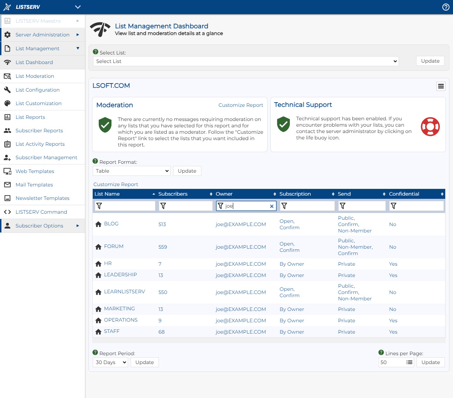The image size is (453, 398).
Task: Click the horizontal scrollbar below the table
Action: coord(269,340)
